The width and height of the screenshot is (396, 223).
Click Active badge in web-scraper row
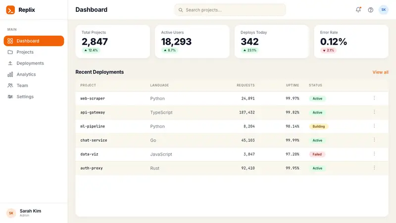click(x=317, y=99)
